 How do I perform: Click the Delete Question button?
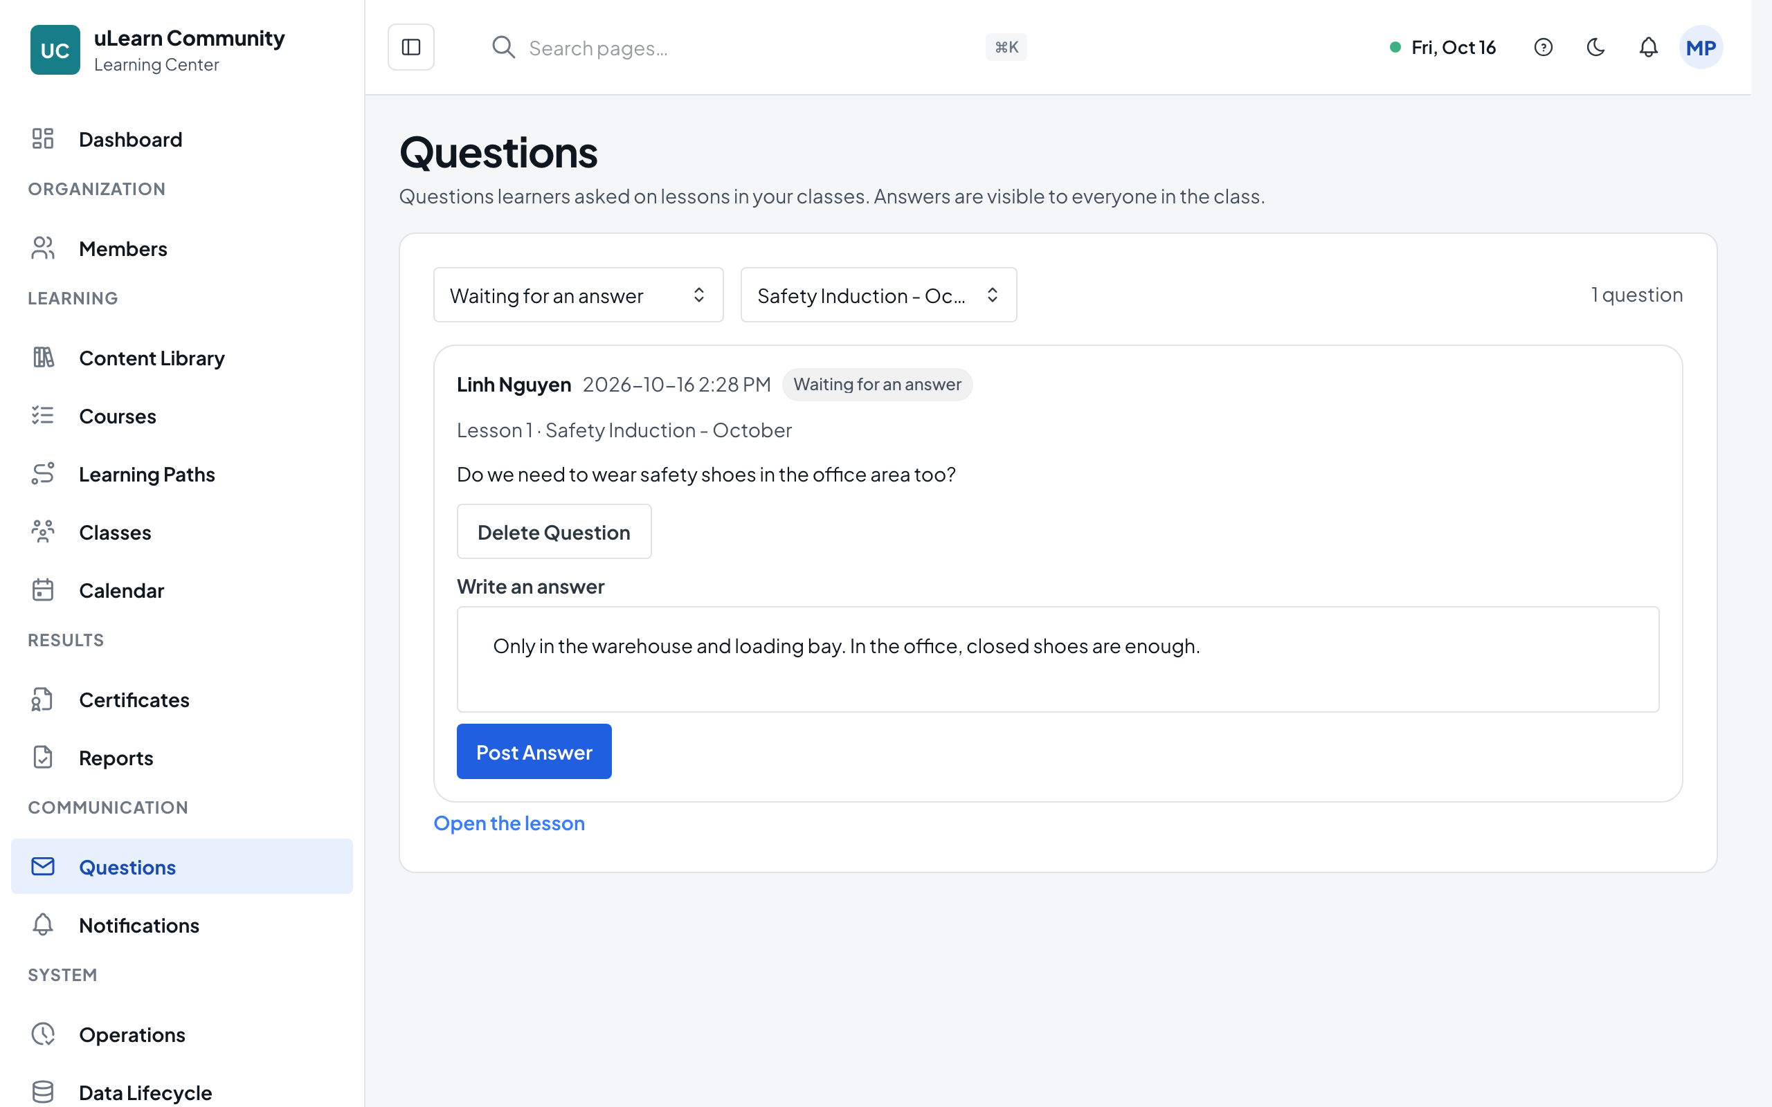point(554,531)
